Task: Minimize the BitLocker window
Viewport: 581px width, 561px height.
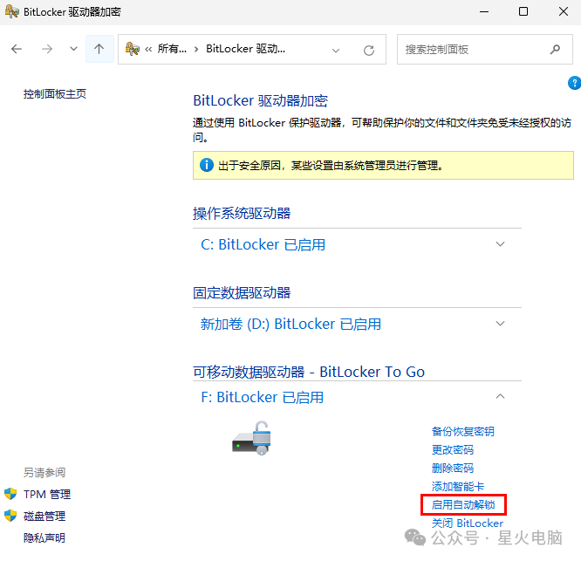Action: pos(484,11)
